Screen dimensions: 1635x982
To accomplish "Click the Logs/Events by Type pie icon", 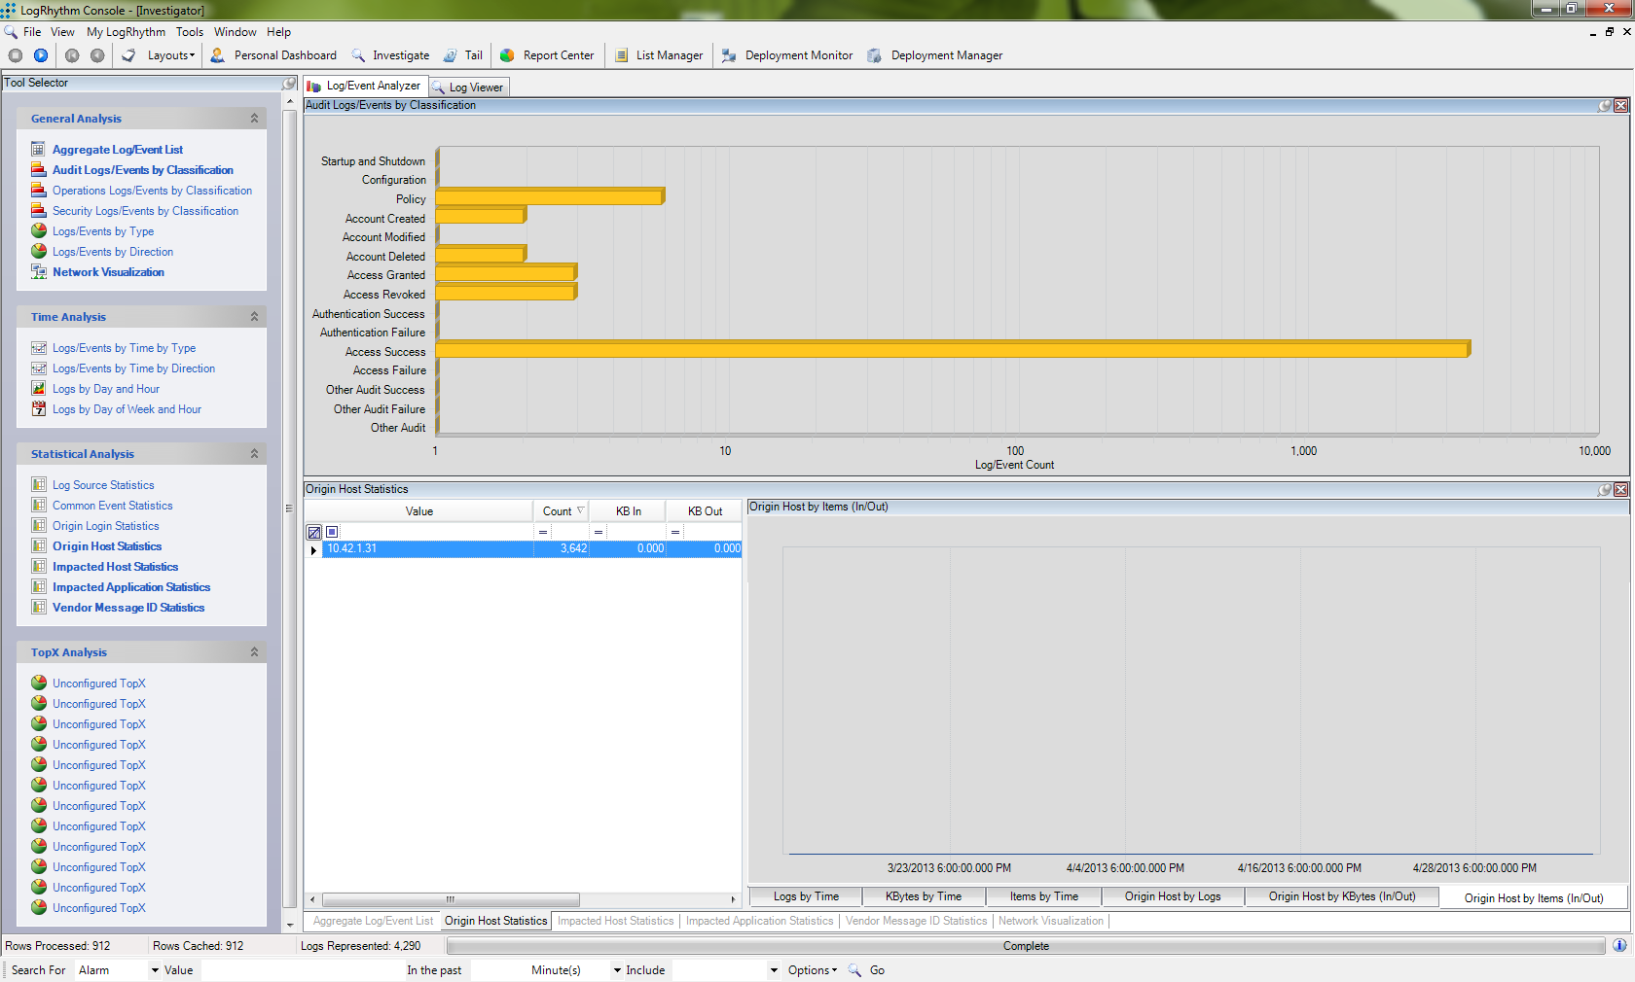I will point(39,230).
